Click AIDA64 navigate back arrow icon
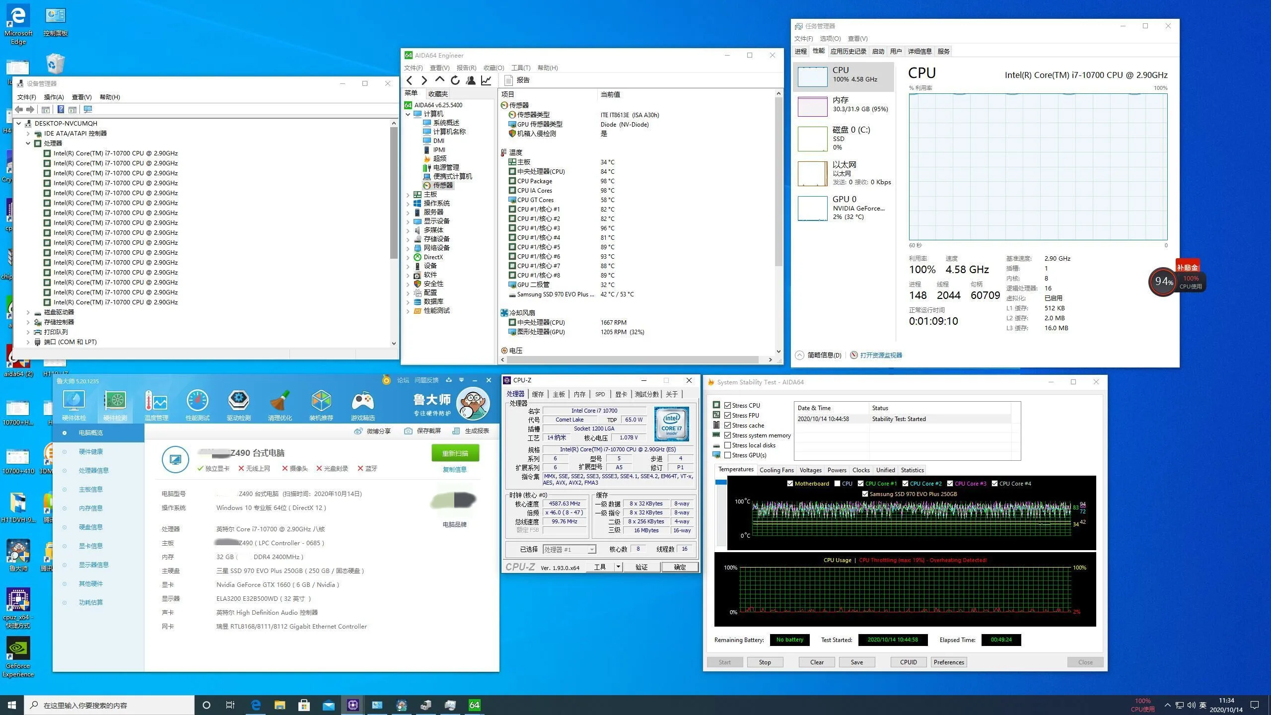 (x=409, y=80)
